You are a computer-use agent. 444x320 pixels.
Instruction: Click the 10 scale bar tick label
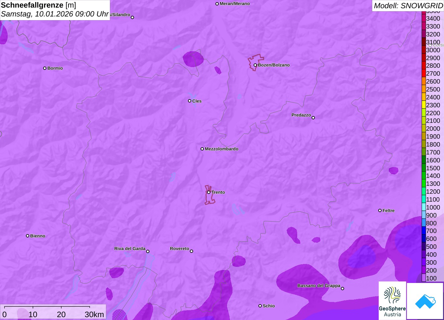pos(33,314)
